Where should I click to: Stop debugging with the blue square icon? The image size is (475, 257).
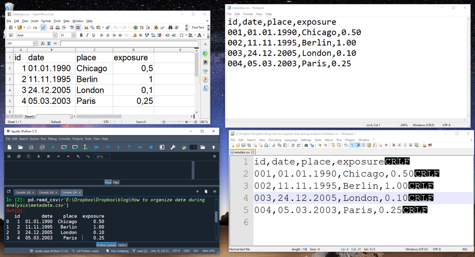151,148
